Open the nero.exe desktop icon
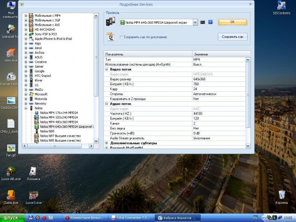 [11, 55]
